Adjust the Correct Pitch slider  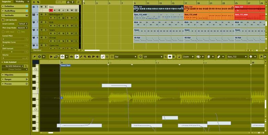(15, 39)
